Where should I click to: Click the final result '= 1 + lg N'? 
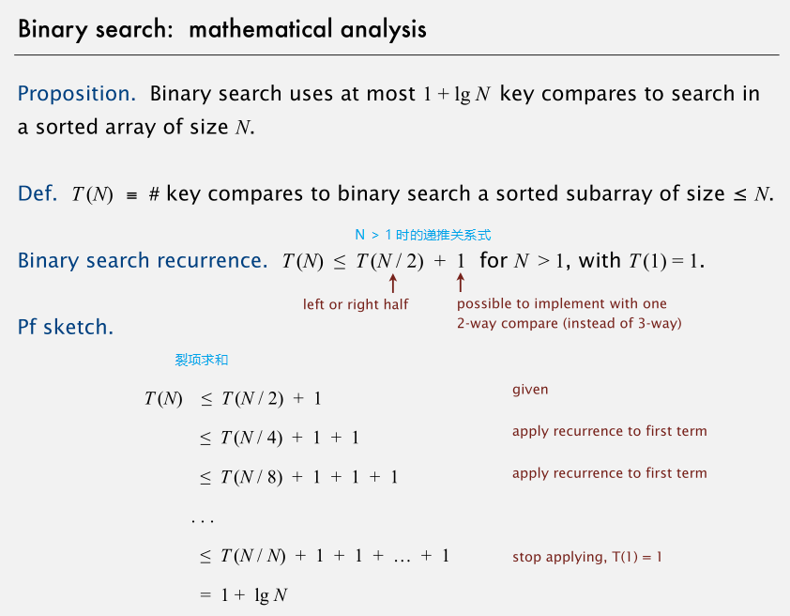[244, 595]
